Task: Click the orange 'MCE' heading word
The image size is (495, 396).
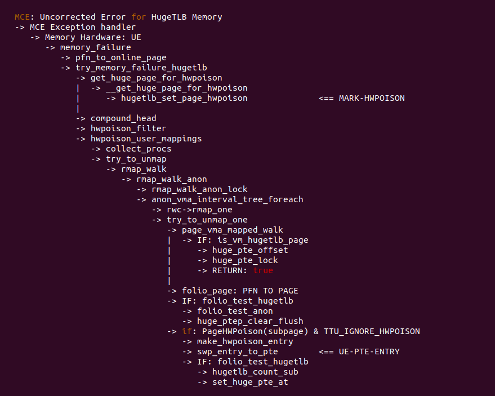Action: 22,17
